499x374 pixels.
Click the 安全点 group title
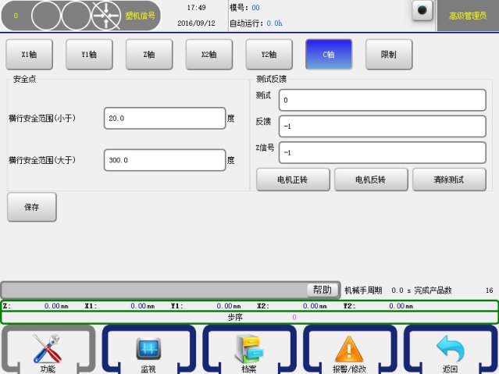(24, 79)
